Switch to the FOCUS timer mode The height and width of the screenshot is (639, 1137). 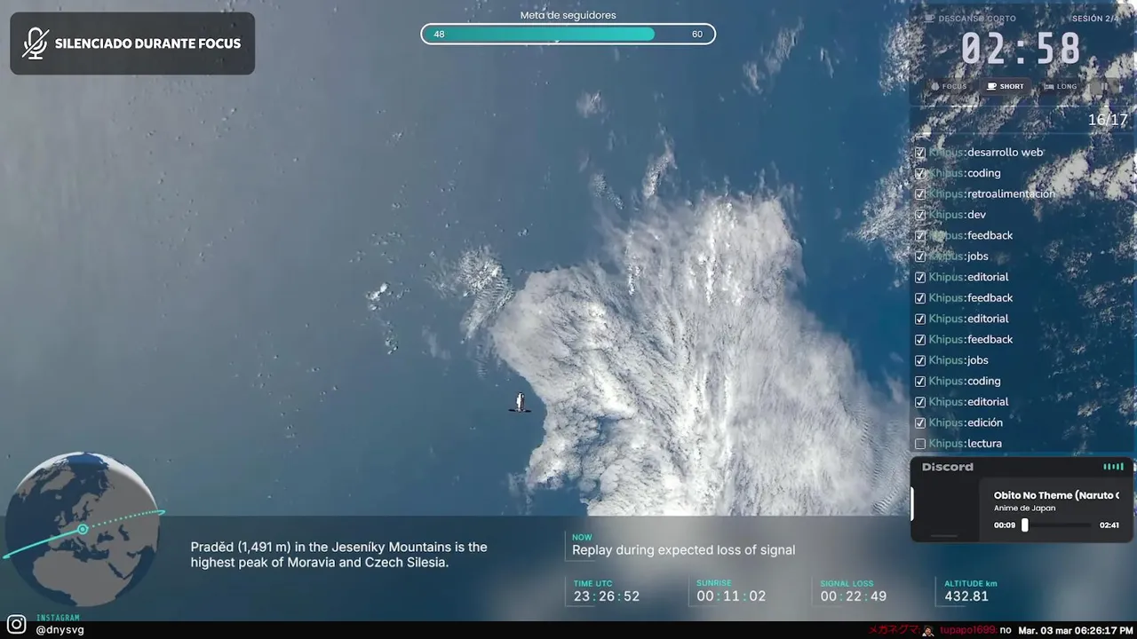[x=948, y=86]
